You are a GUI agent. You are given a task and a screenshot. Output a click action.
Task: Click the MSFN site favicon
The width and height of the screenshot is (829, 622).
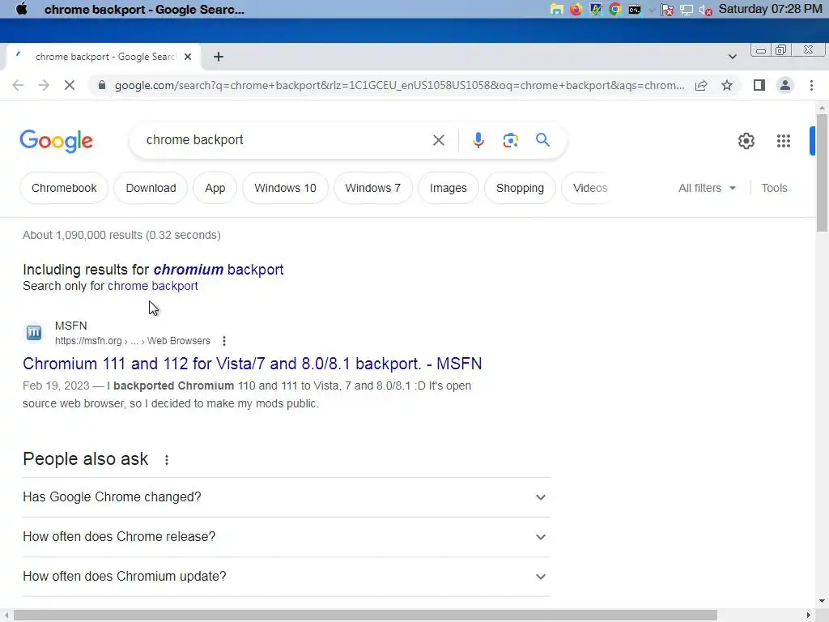(34, 333)
